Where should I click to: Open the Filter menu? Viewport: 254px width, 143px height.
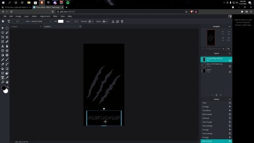pyautogui.click(x=55, y=16)
